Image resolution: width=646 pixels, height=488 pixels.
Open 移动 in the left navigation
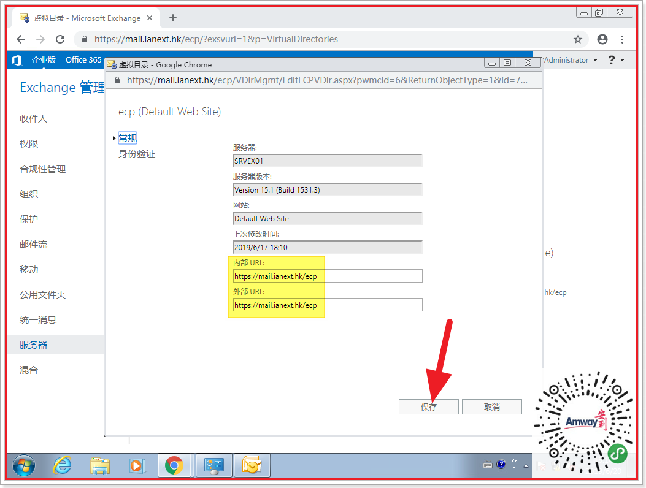tap(29, 269)
